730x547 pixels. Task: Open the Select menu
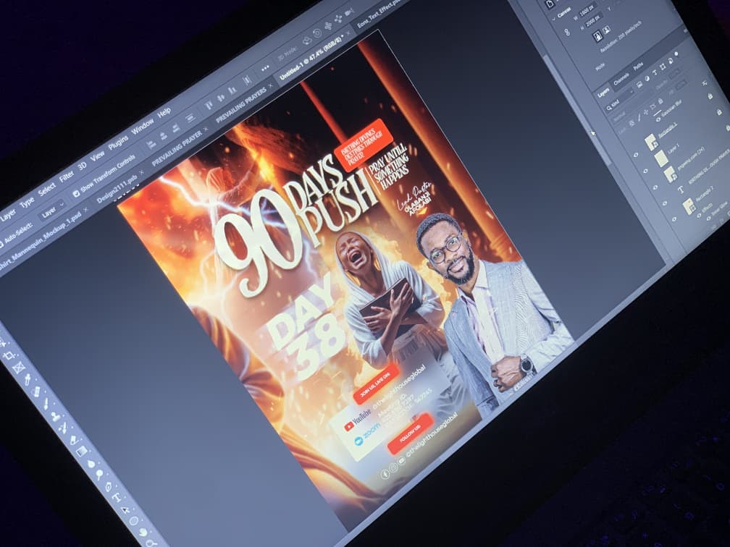pyautogui.click(x=46, y=190)
